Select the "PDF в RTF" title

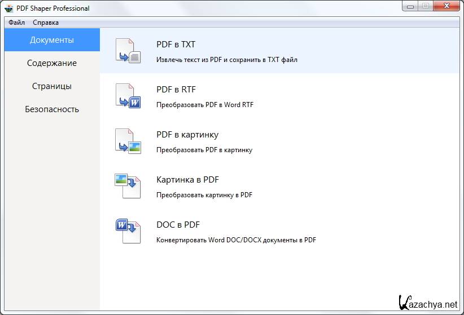tap(176, 90)
